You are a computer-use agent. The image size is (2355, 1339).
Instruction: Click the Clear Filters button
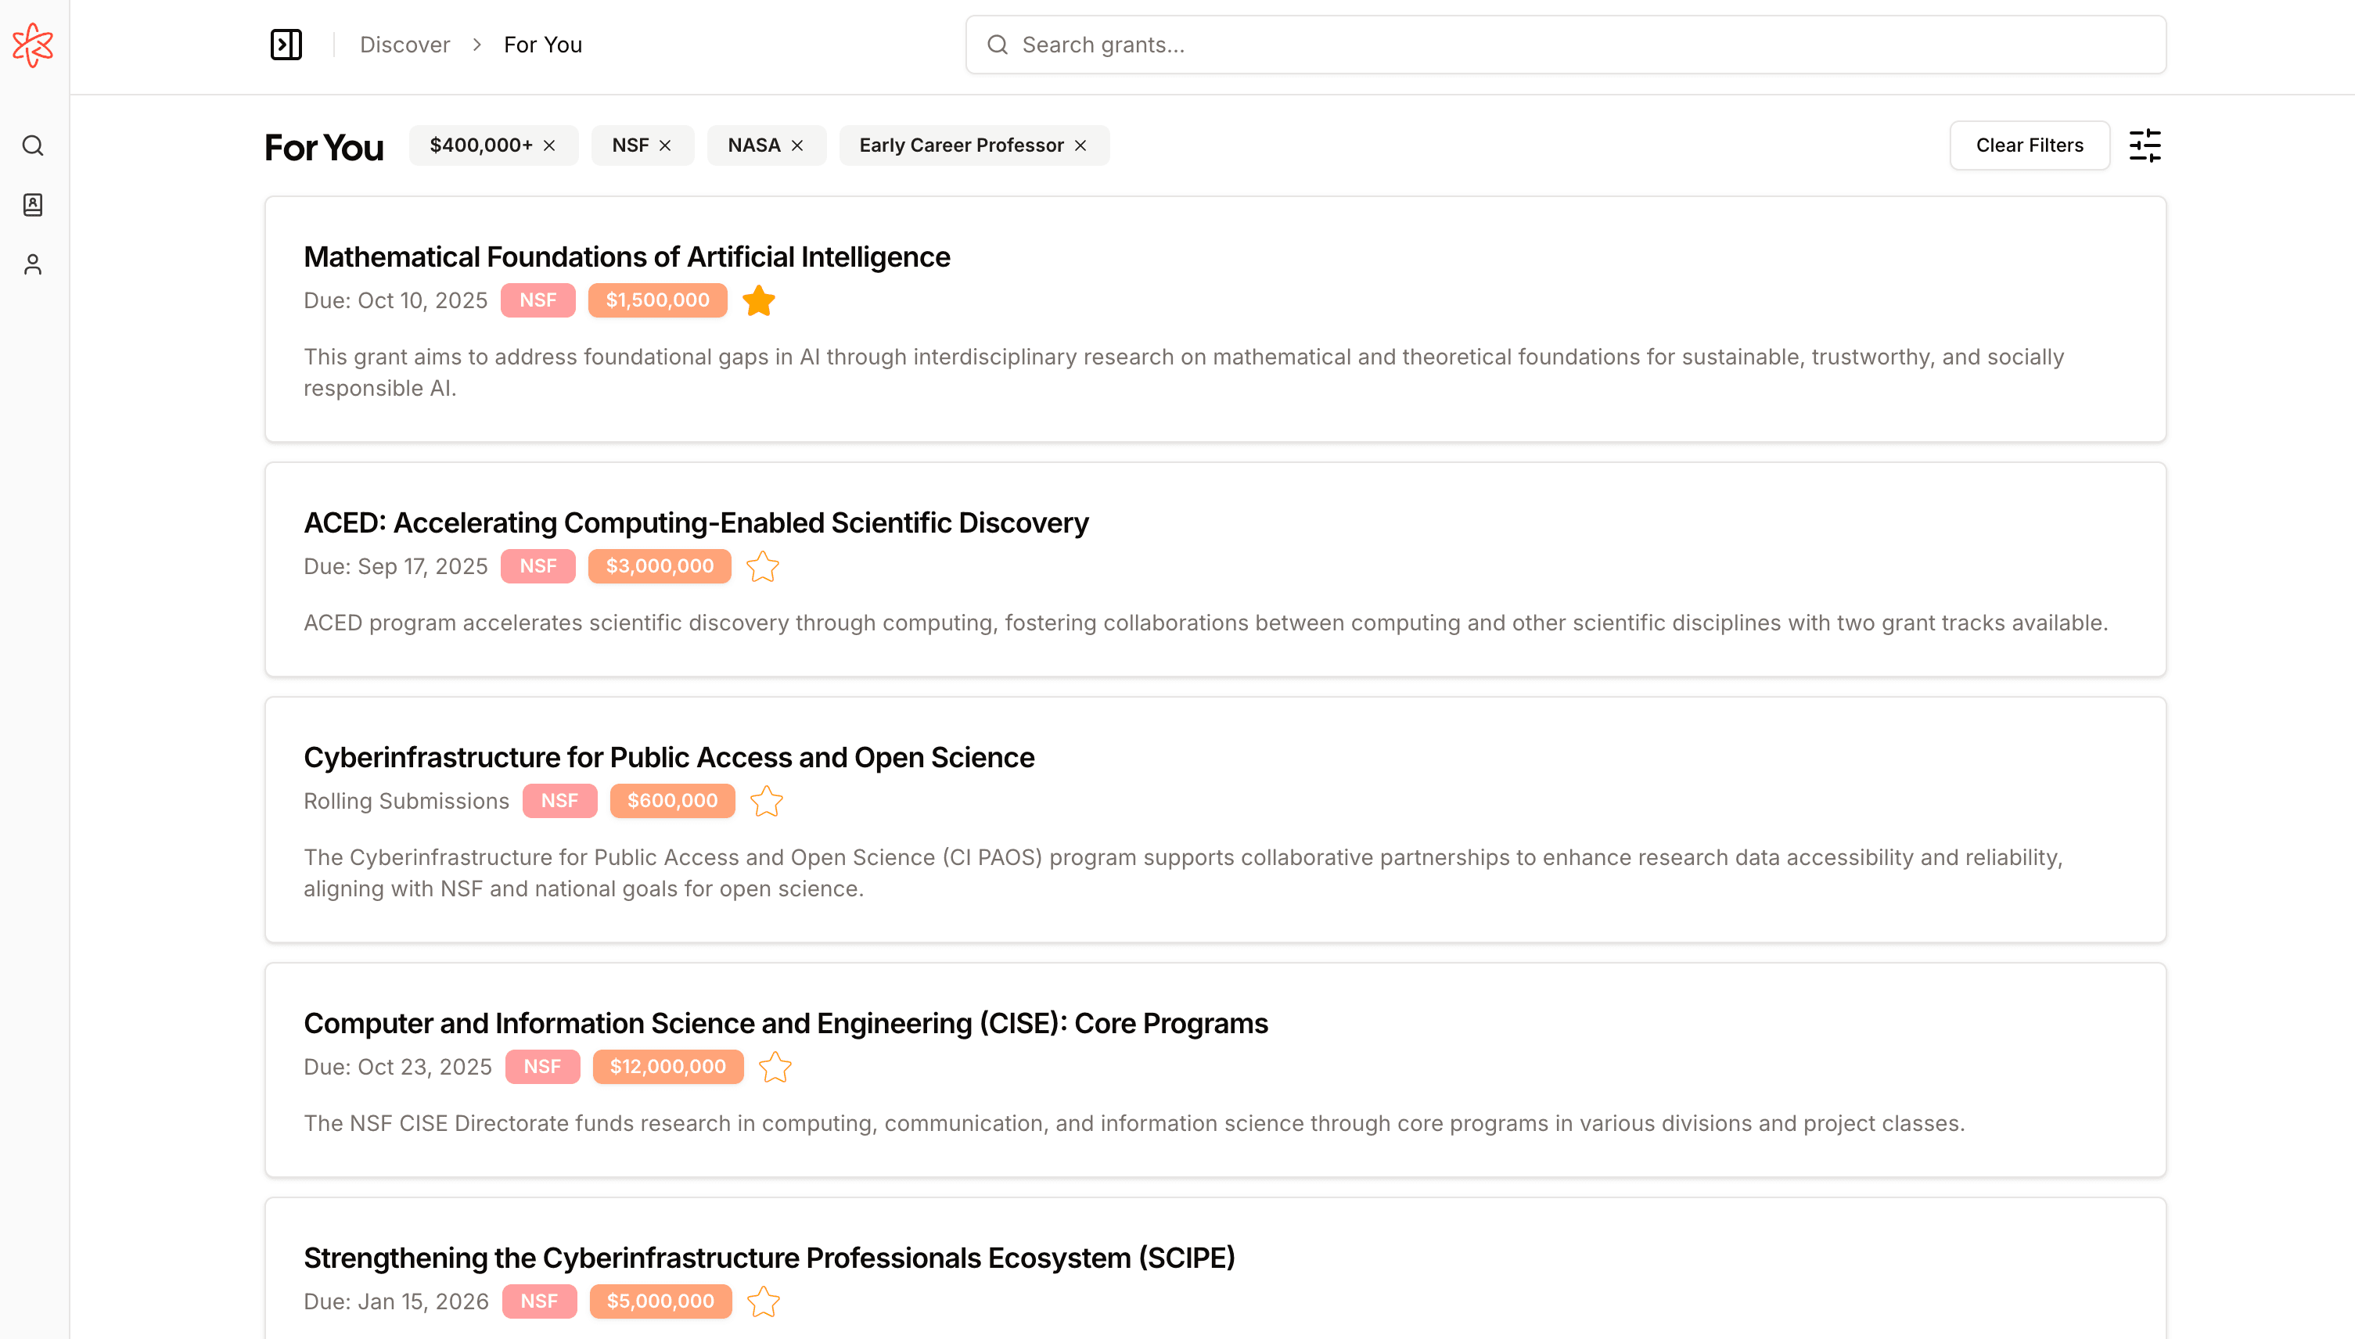(x=2030, y=145)
